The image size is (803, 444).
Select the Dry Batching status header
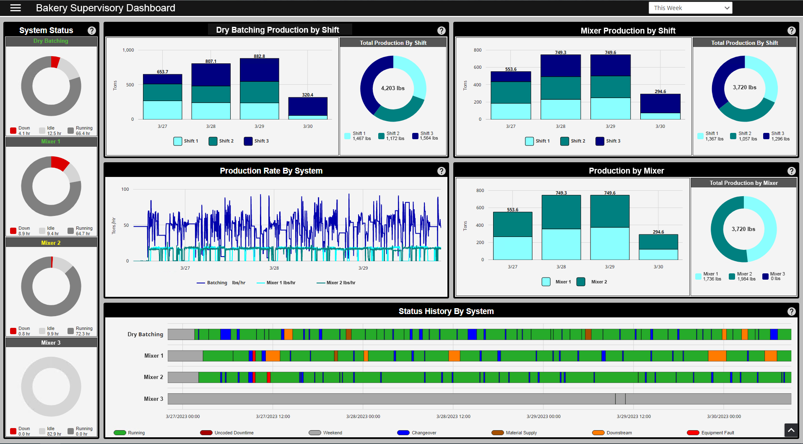pyautogui.click(x=51, y=41)
